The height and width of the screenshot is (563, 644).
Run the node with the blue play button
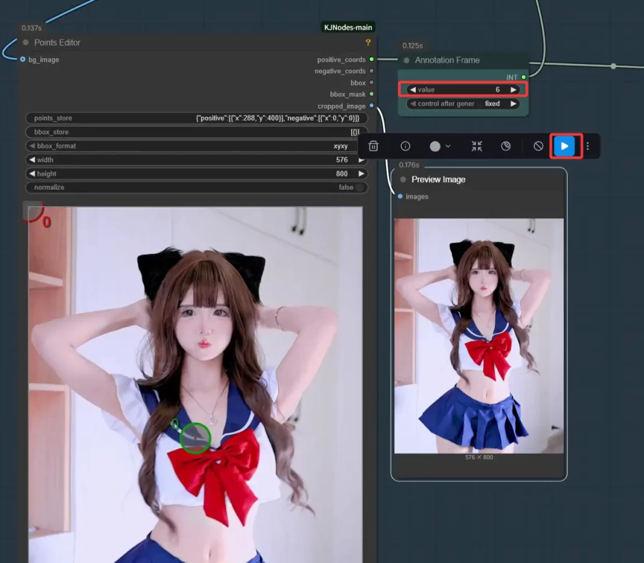565,146
